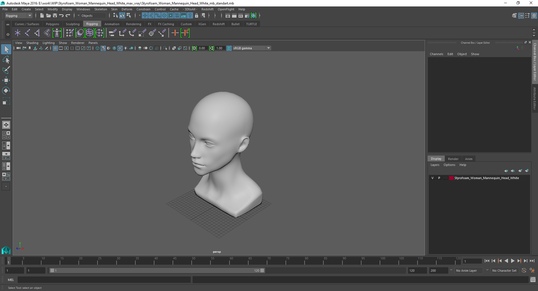The height and width of the screenshot is (291, 538).
Task: Click Create New Layer from Selected icon
Action: (527, 171)
